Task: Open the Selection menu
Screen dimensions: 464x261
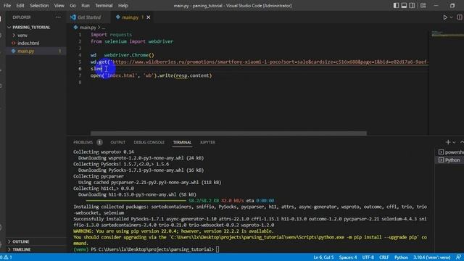Action: point(39,6)
